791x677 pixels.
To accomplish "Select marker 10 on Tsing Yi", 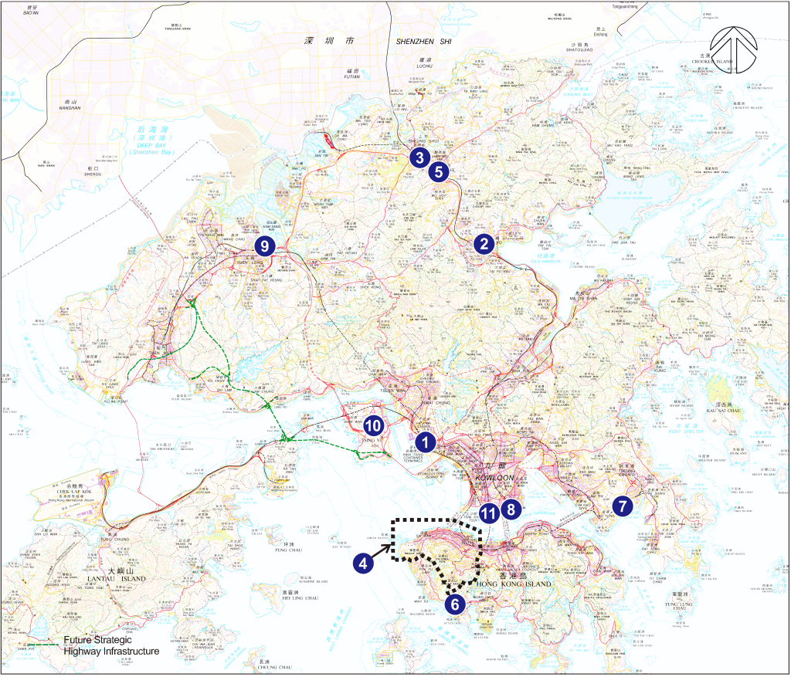I will 373,425.
